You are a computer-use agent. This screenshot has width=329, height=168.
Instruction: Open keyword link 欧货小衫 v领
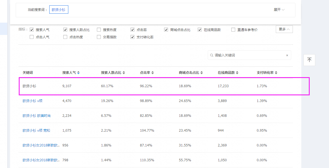pyautogui.click(x=33, y=101)
